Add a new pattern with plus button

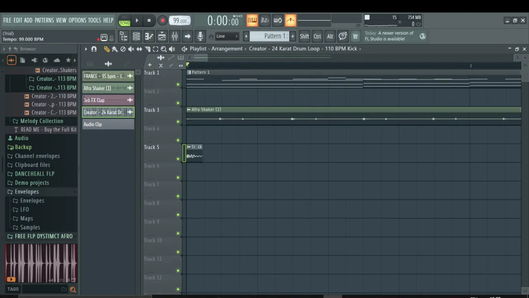293,36
